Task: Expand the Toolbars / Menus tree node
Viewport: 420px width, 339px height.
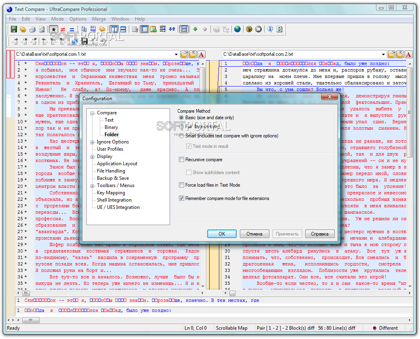Action: point(92,186)
